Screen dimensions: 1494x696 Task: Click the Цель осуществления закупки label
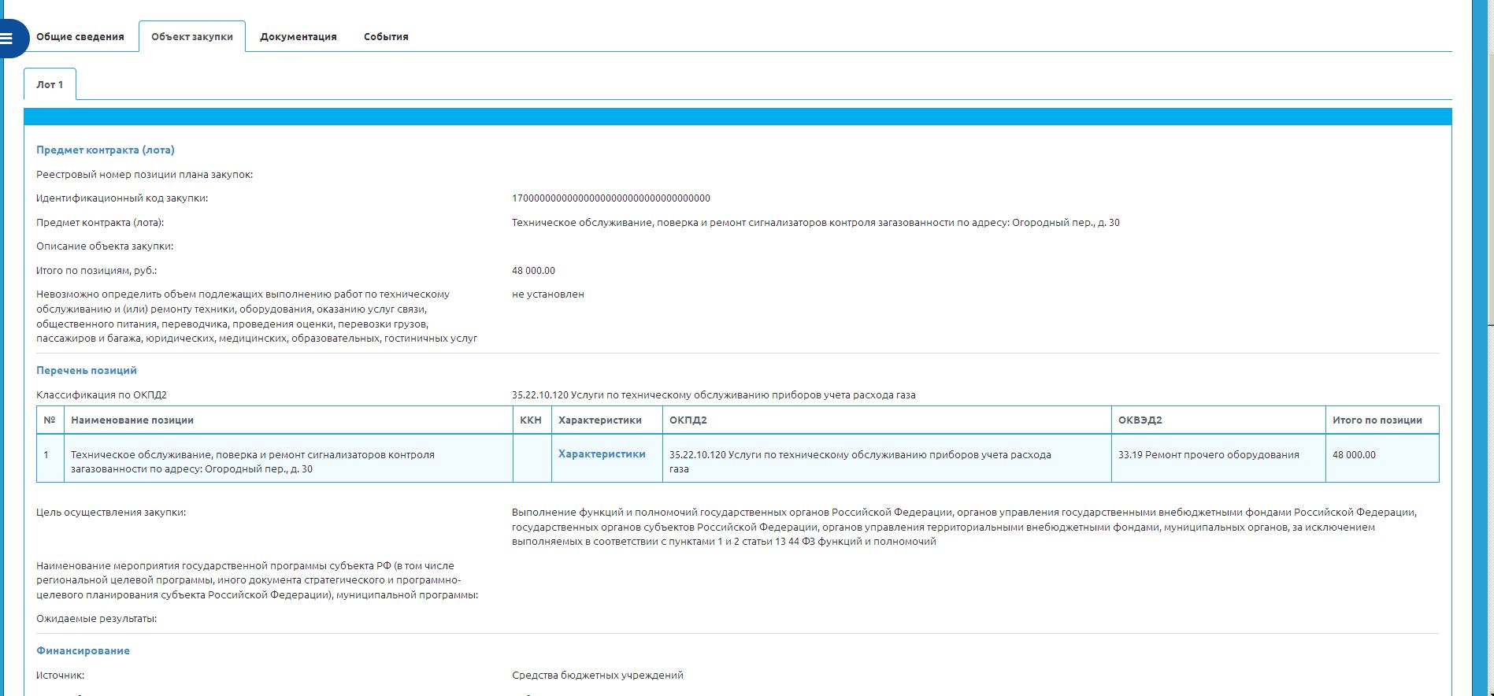pos(111,513)
